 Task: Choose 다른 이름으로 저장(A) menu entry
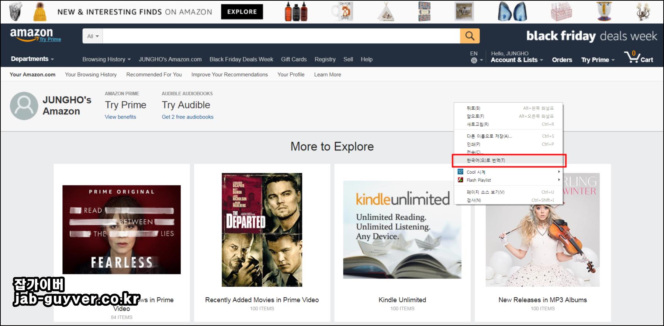point(508,136)
